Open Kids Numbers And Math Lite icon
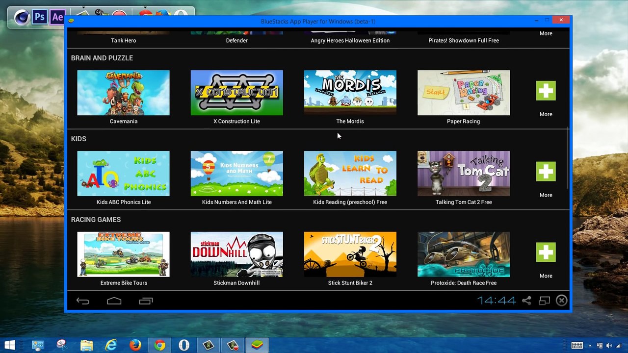This screenshot has height=353, width=628. point(236,174)
